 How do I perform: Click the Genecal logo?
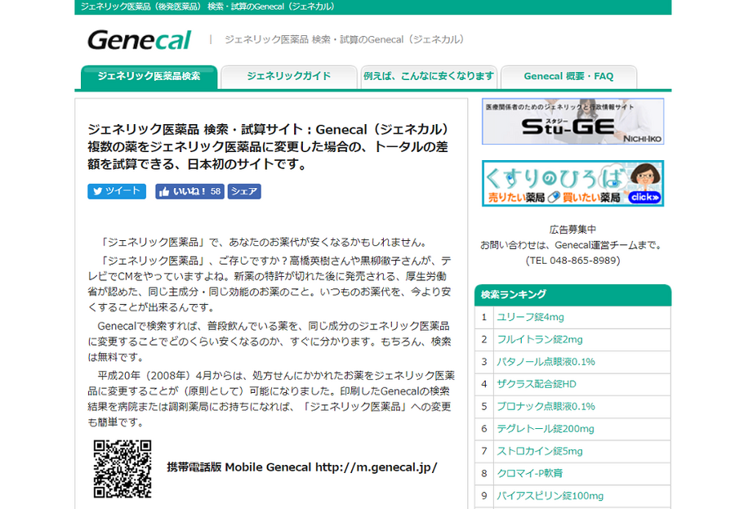click(x=139, y=40)
